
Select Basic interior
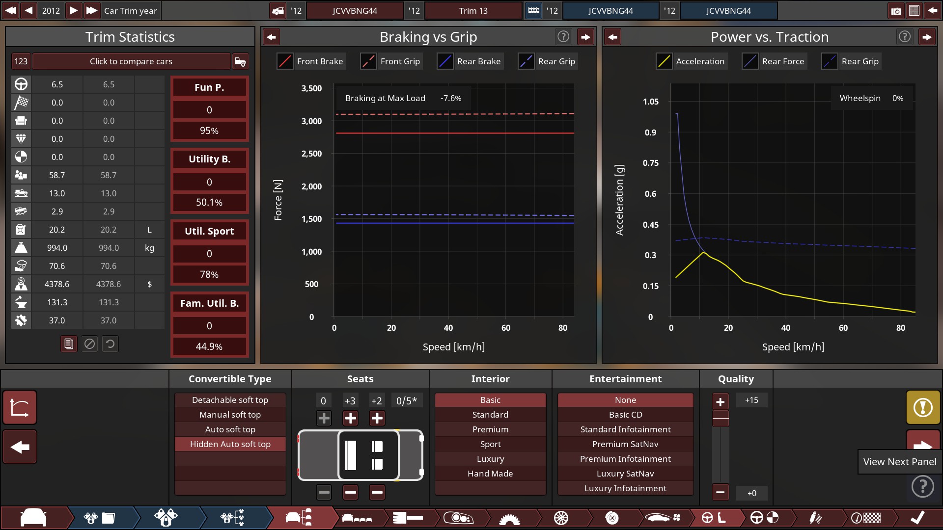click(x=490, y=400)
